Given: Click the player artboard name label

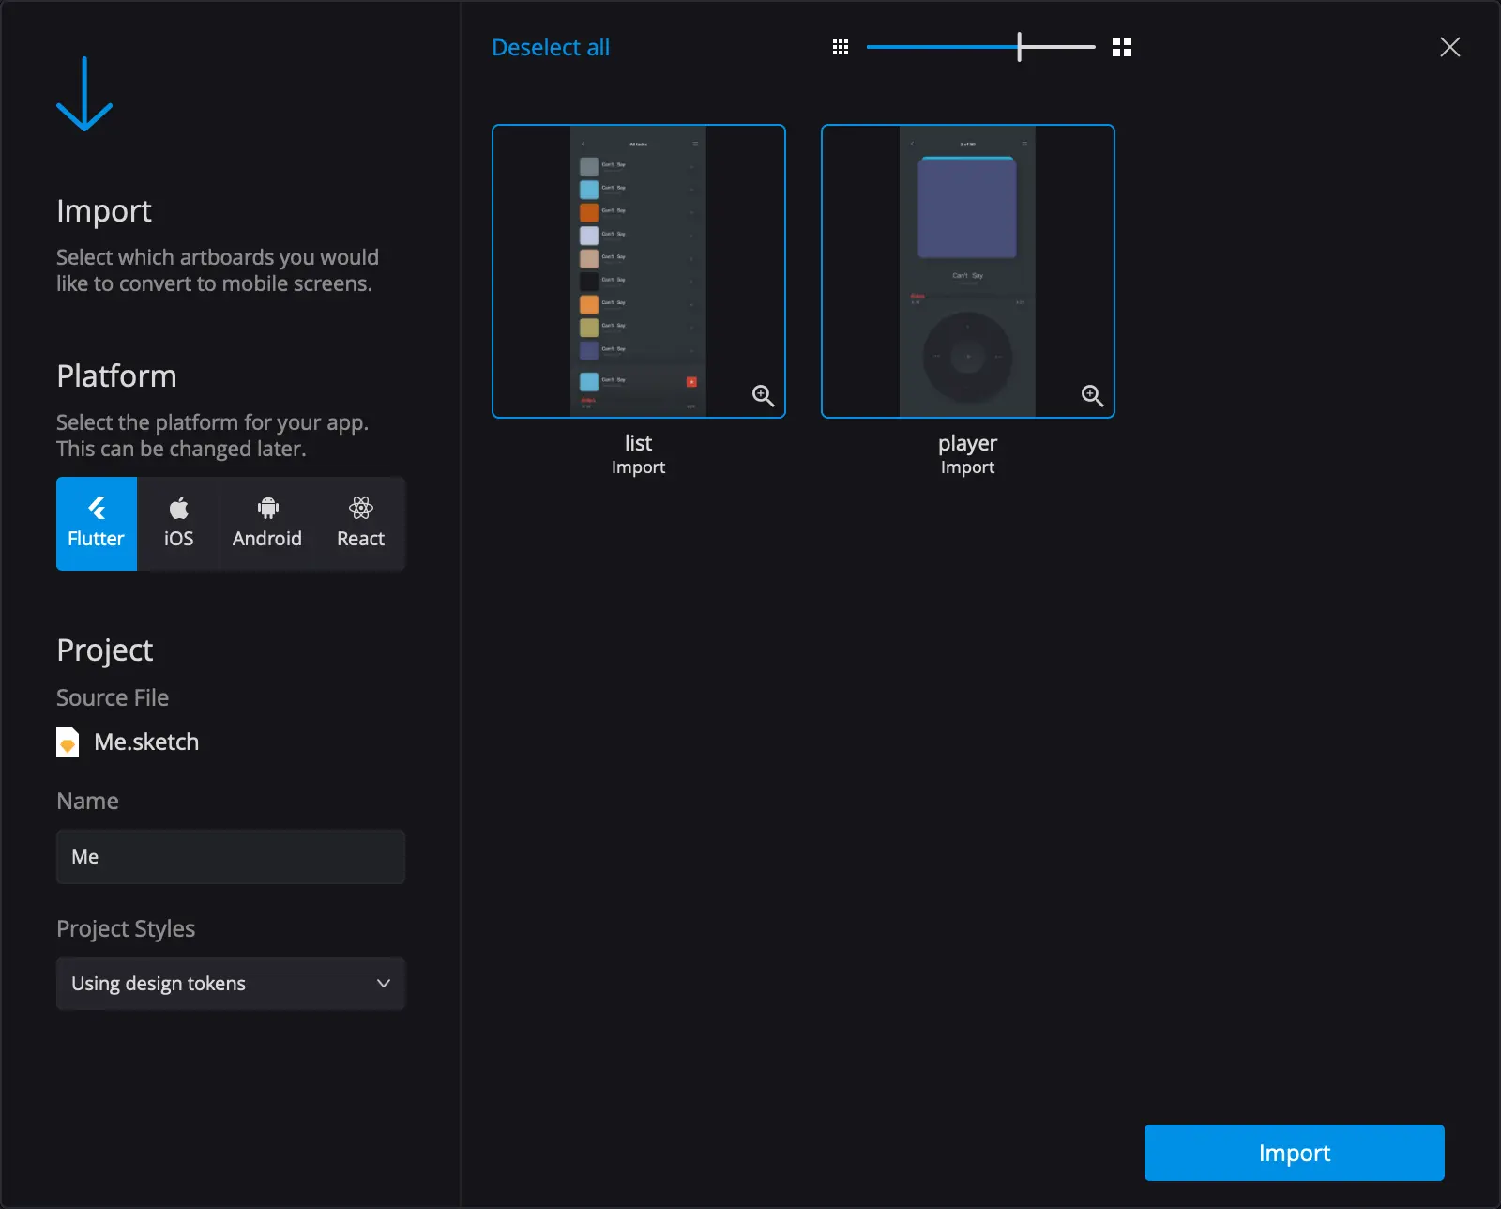Looking at the screenshot, I should 968,443.
